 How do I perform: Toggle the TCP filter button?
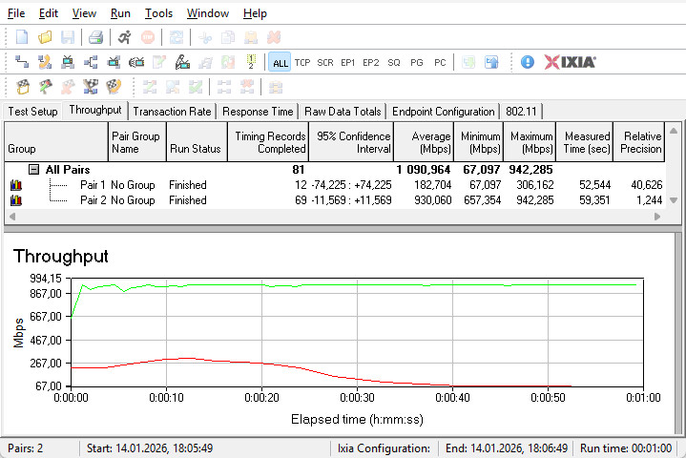coord(302,62)
